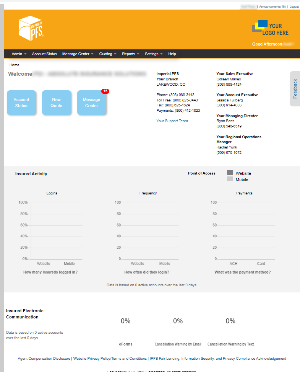Start a New Quote tile
The image size is (300, 372).
point(57,103)
